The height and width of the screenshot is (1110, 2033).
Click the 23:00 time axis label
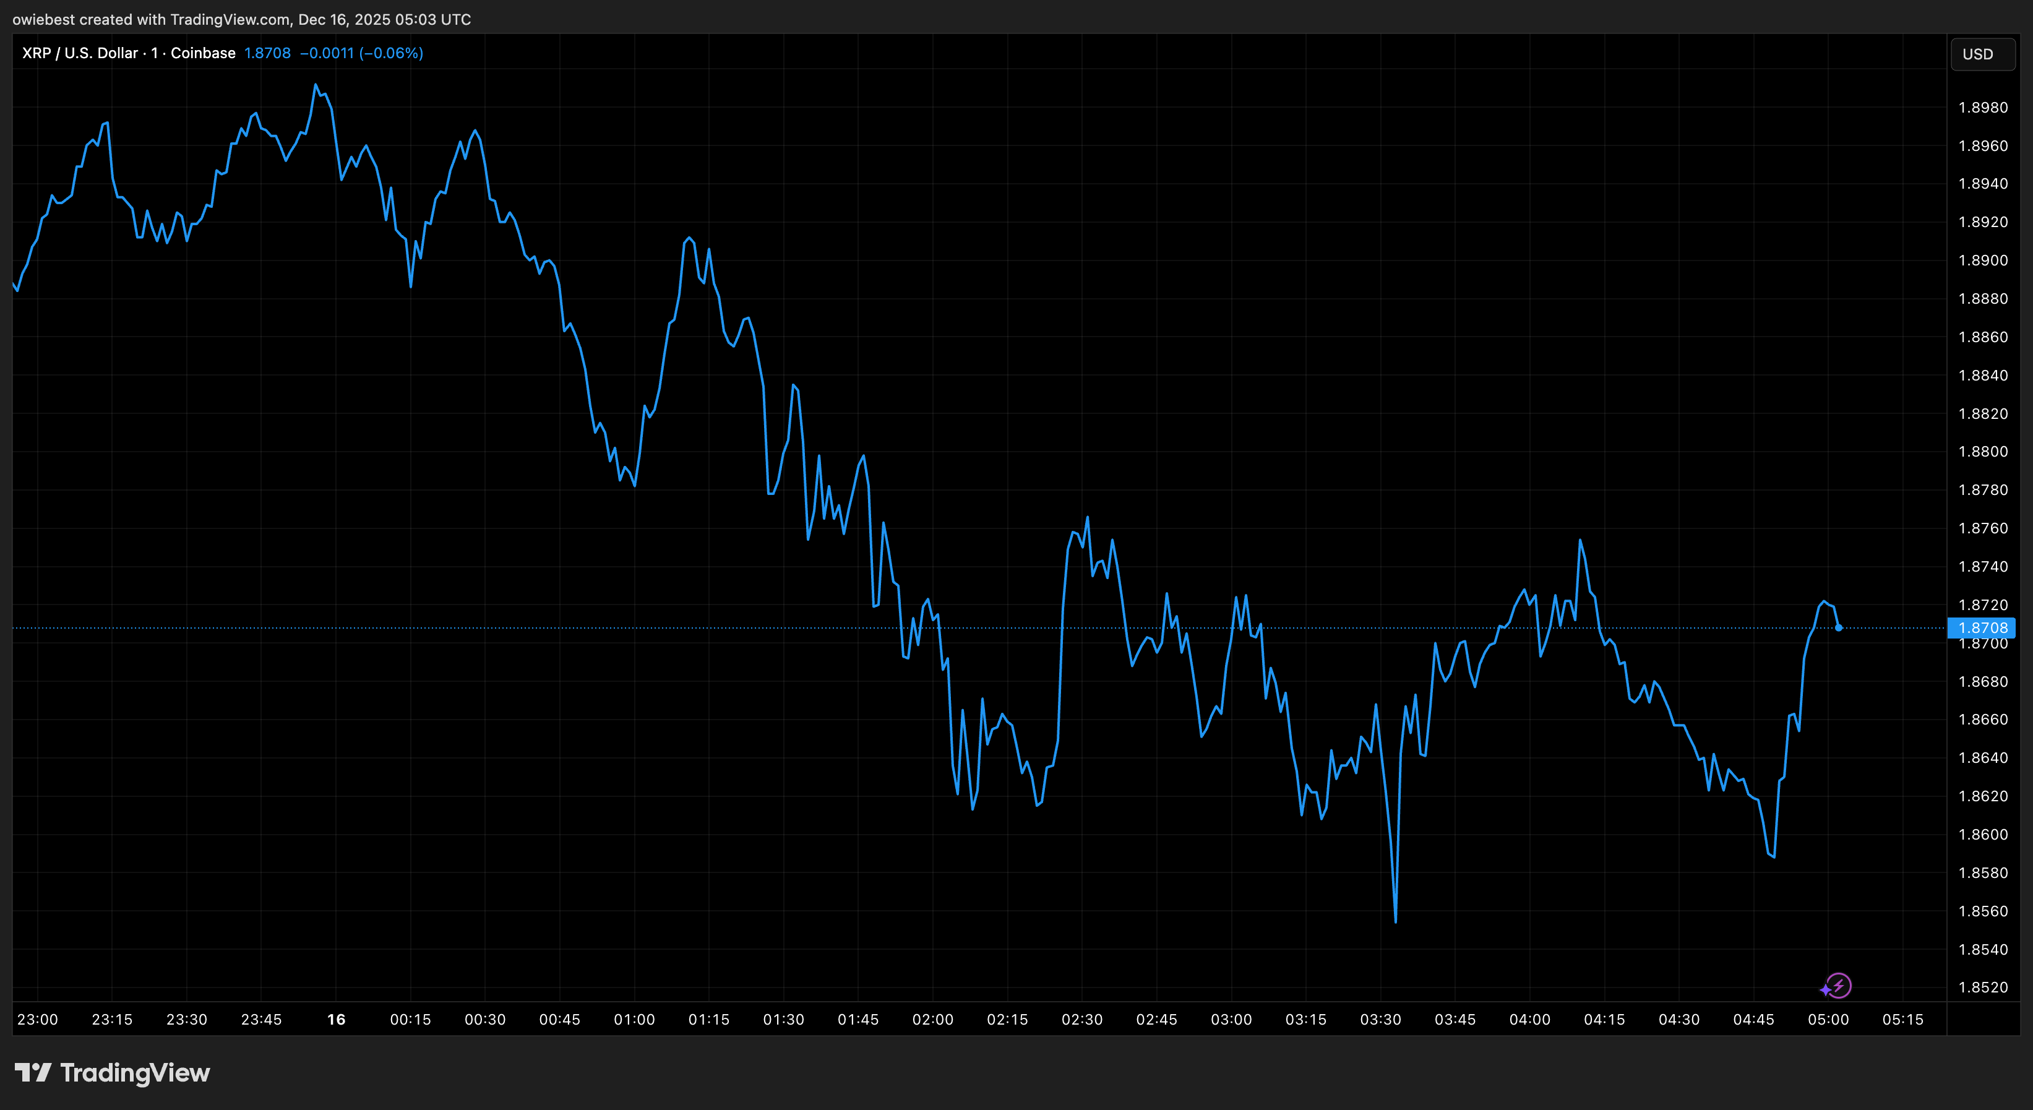pos(37,1019)
